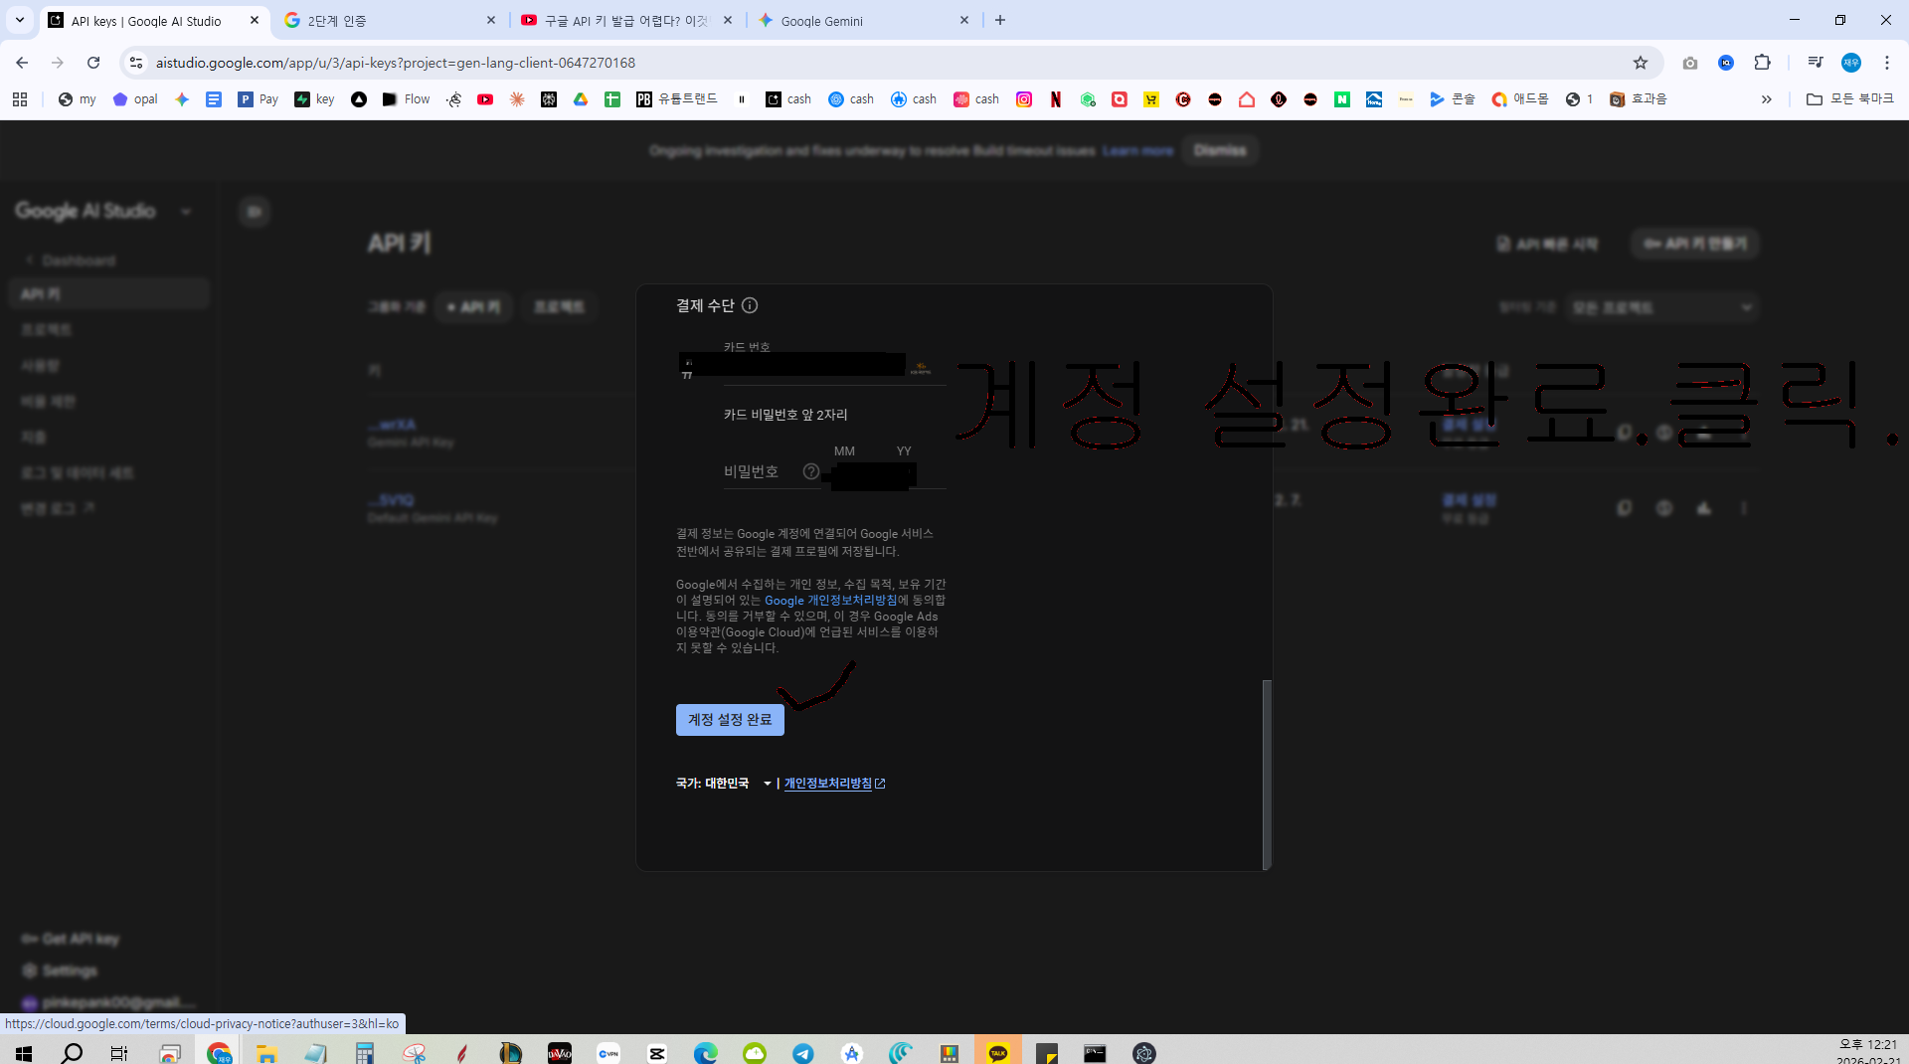Screen dimensions: 1909x1064
Task: Open the Chrome extensions puzzle icon
Action: 1762,63
